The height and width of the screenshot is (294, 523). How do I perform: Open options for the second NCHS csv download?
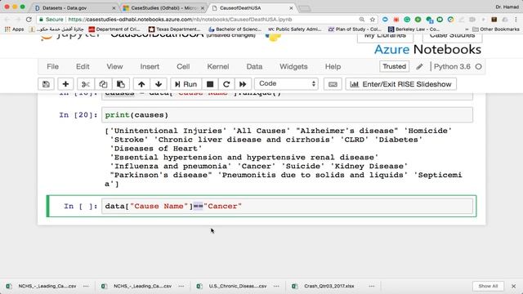point(181,286)
